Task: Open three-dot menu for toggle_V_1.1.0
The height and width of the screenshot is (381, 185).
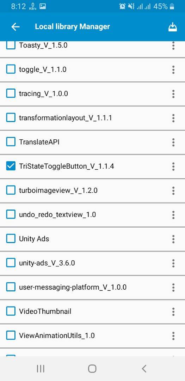Action: 173,70
